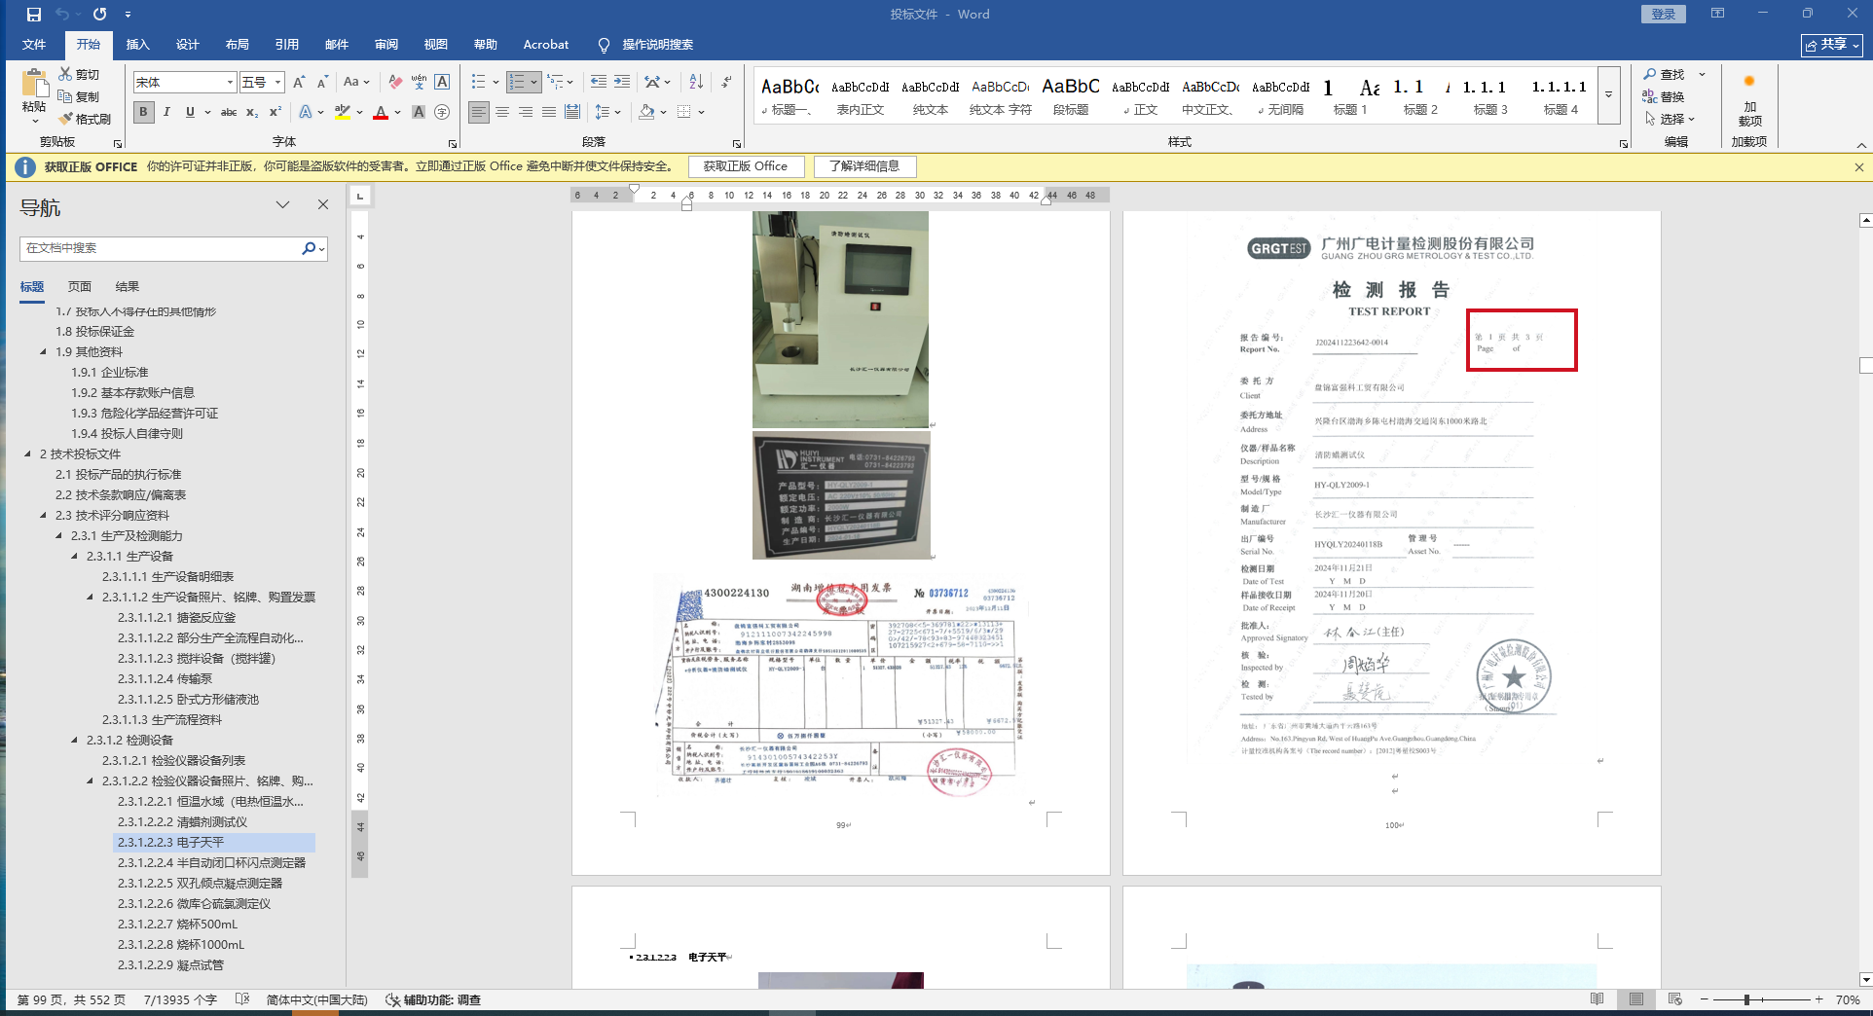Toggle bold formatting
This screenshot has width=1873, height=1016.
[x=143, y=112]
